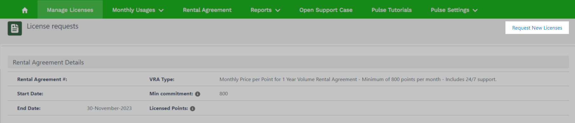Select the Rental Agreement menu item
Viewport: 575px width, 123px height.
point(207,10)
